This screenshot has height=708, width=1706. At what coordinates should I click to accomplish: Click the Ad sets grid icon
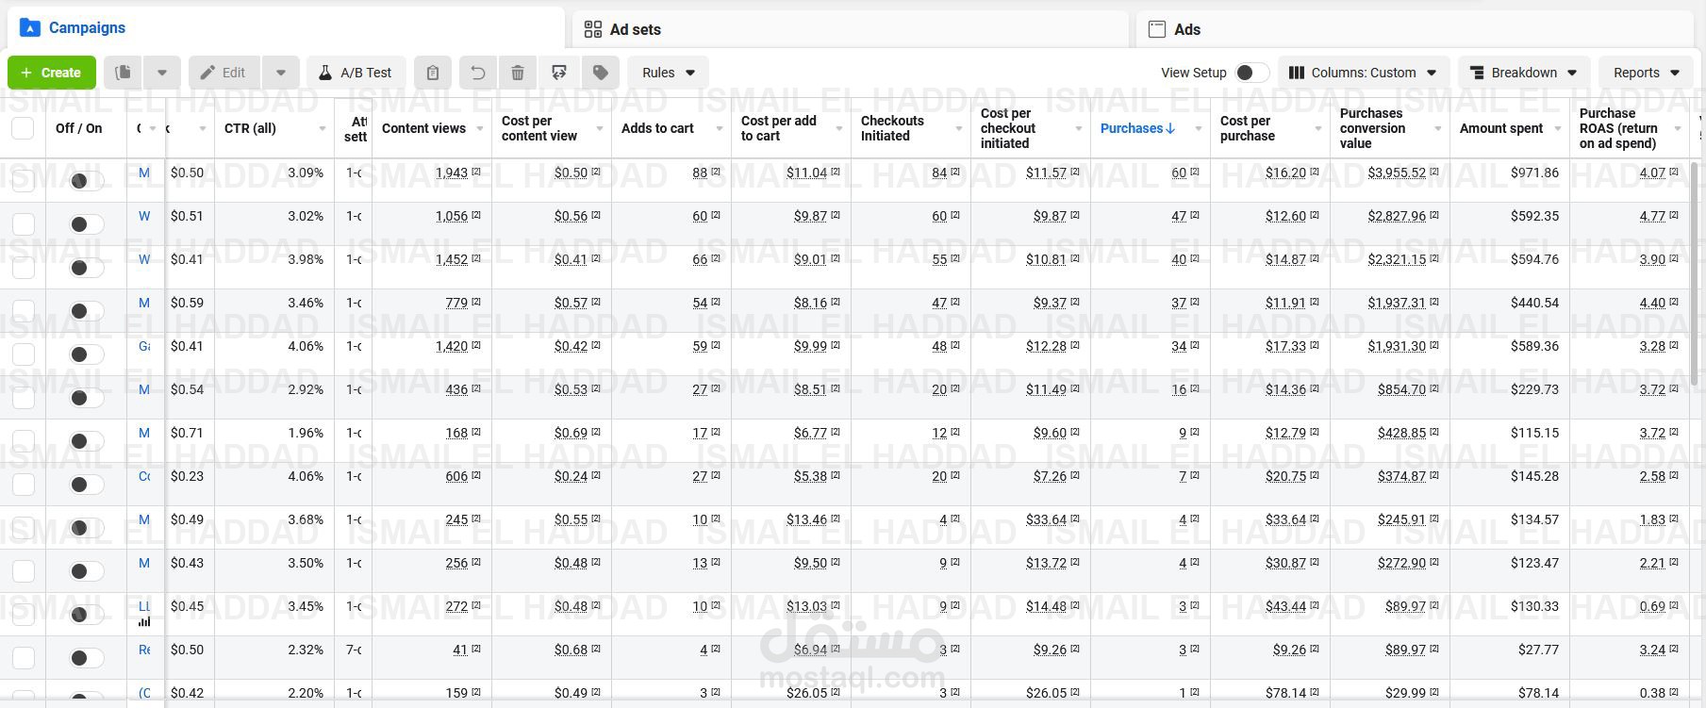point(593,29)
